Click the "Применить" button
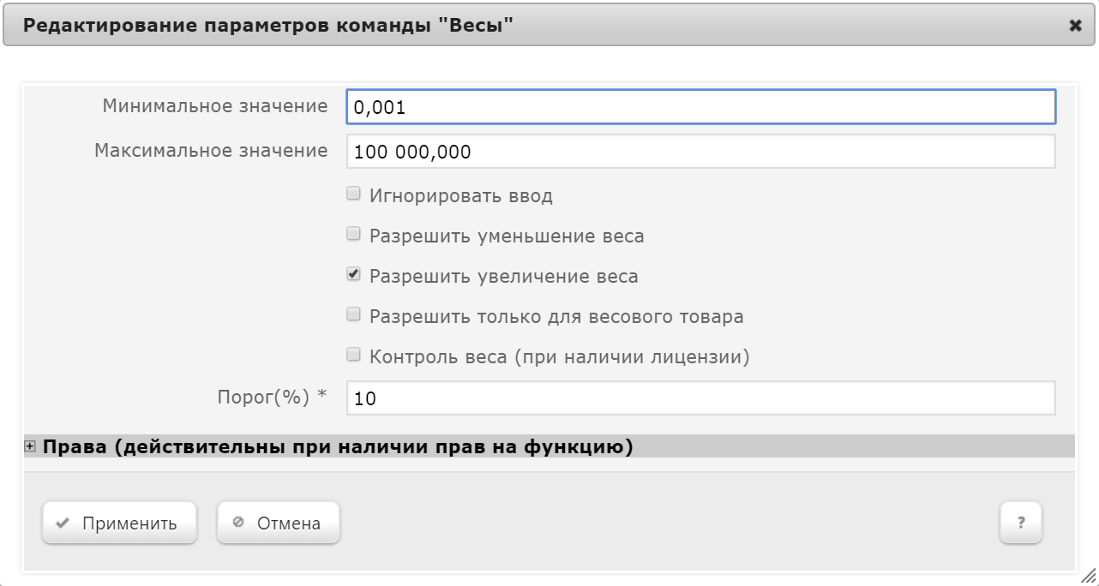The height and width of the screenshot is (586, 1099). (119, 523)
